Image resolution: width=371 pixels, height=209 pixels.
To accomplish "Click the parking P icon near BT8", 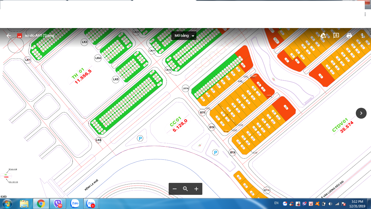I will (215, 153).
